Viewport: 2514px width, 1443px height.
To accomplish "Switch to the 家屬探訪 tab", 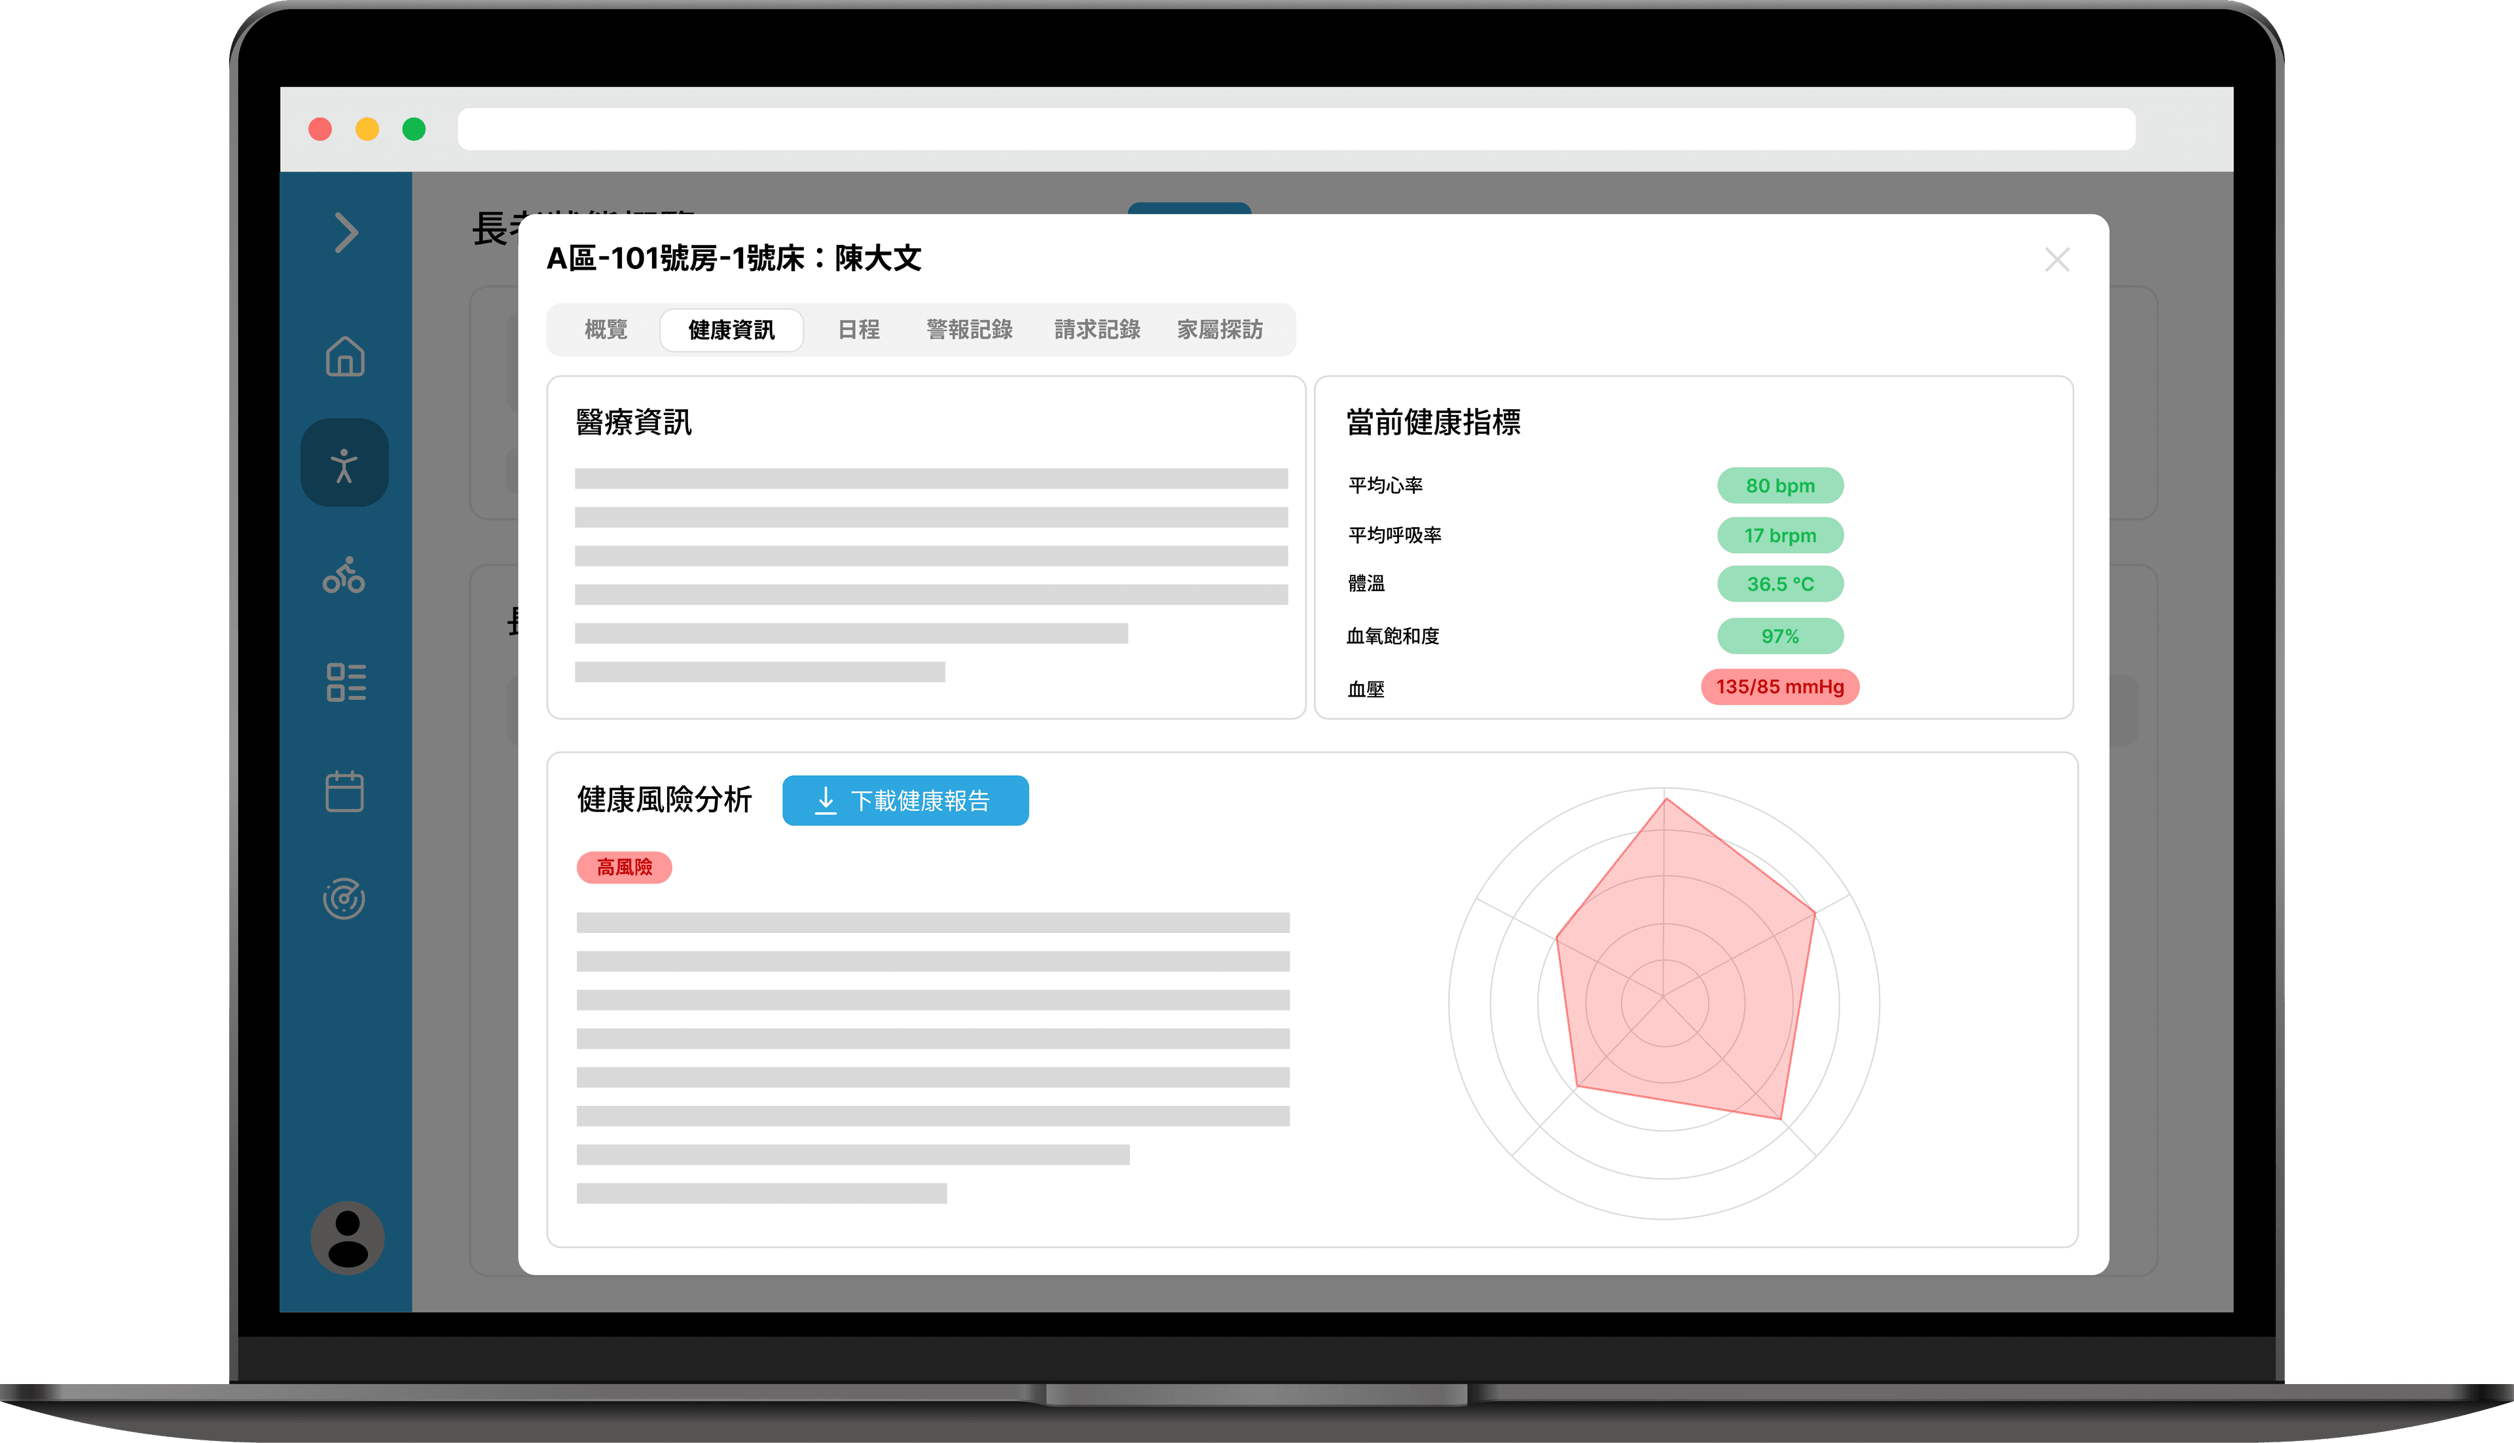I will tap(1222, 329).
